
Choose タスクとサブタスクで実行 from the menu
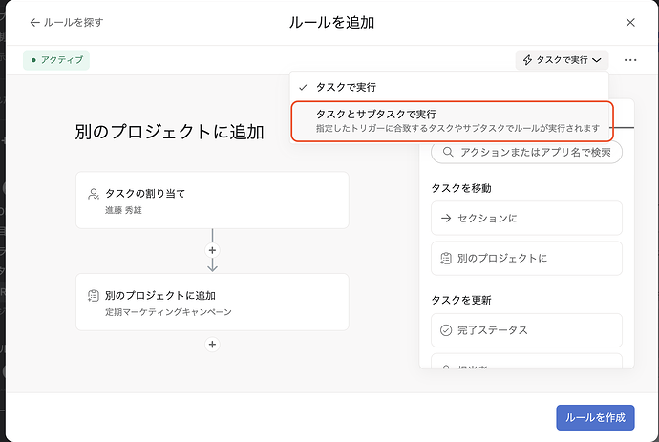click(450, 120)
